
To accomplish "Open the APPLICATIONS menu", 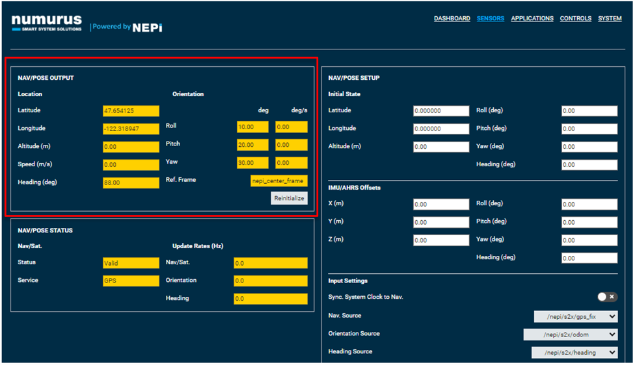I will pos(532,19).
